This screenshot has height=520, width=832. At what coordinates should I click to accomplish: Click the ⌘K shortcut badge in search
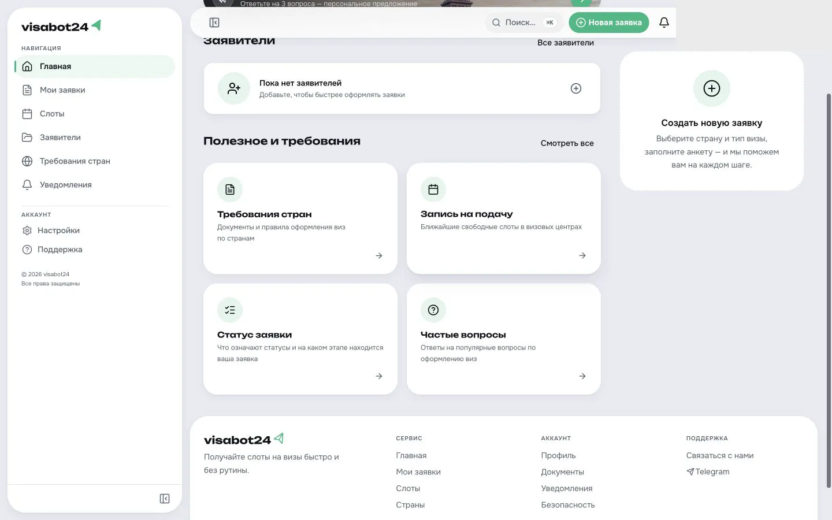[x=549, y=23]
